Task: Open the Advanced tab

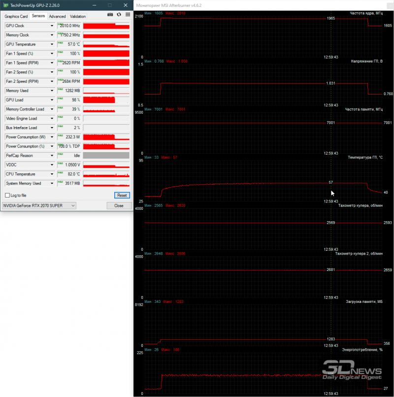Action: 57,16
